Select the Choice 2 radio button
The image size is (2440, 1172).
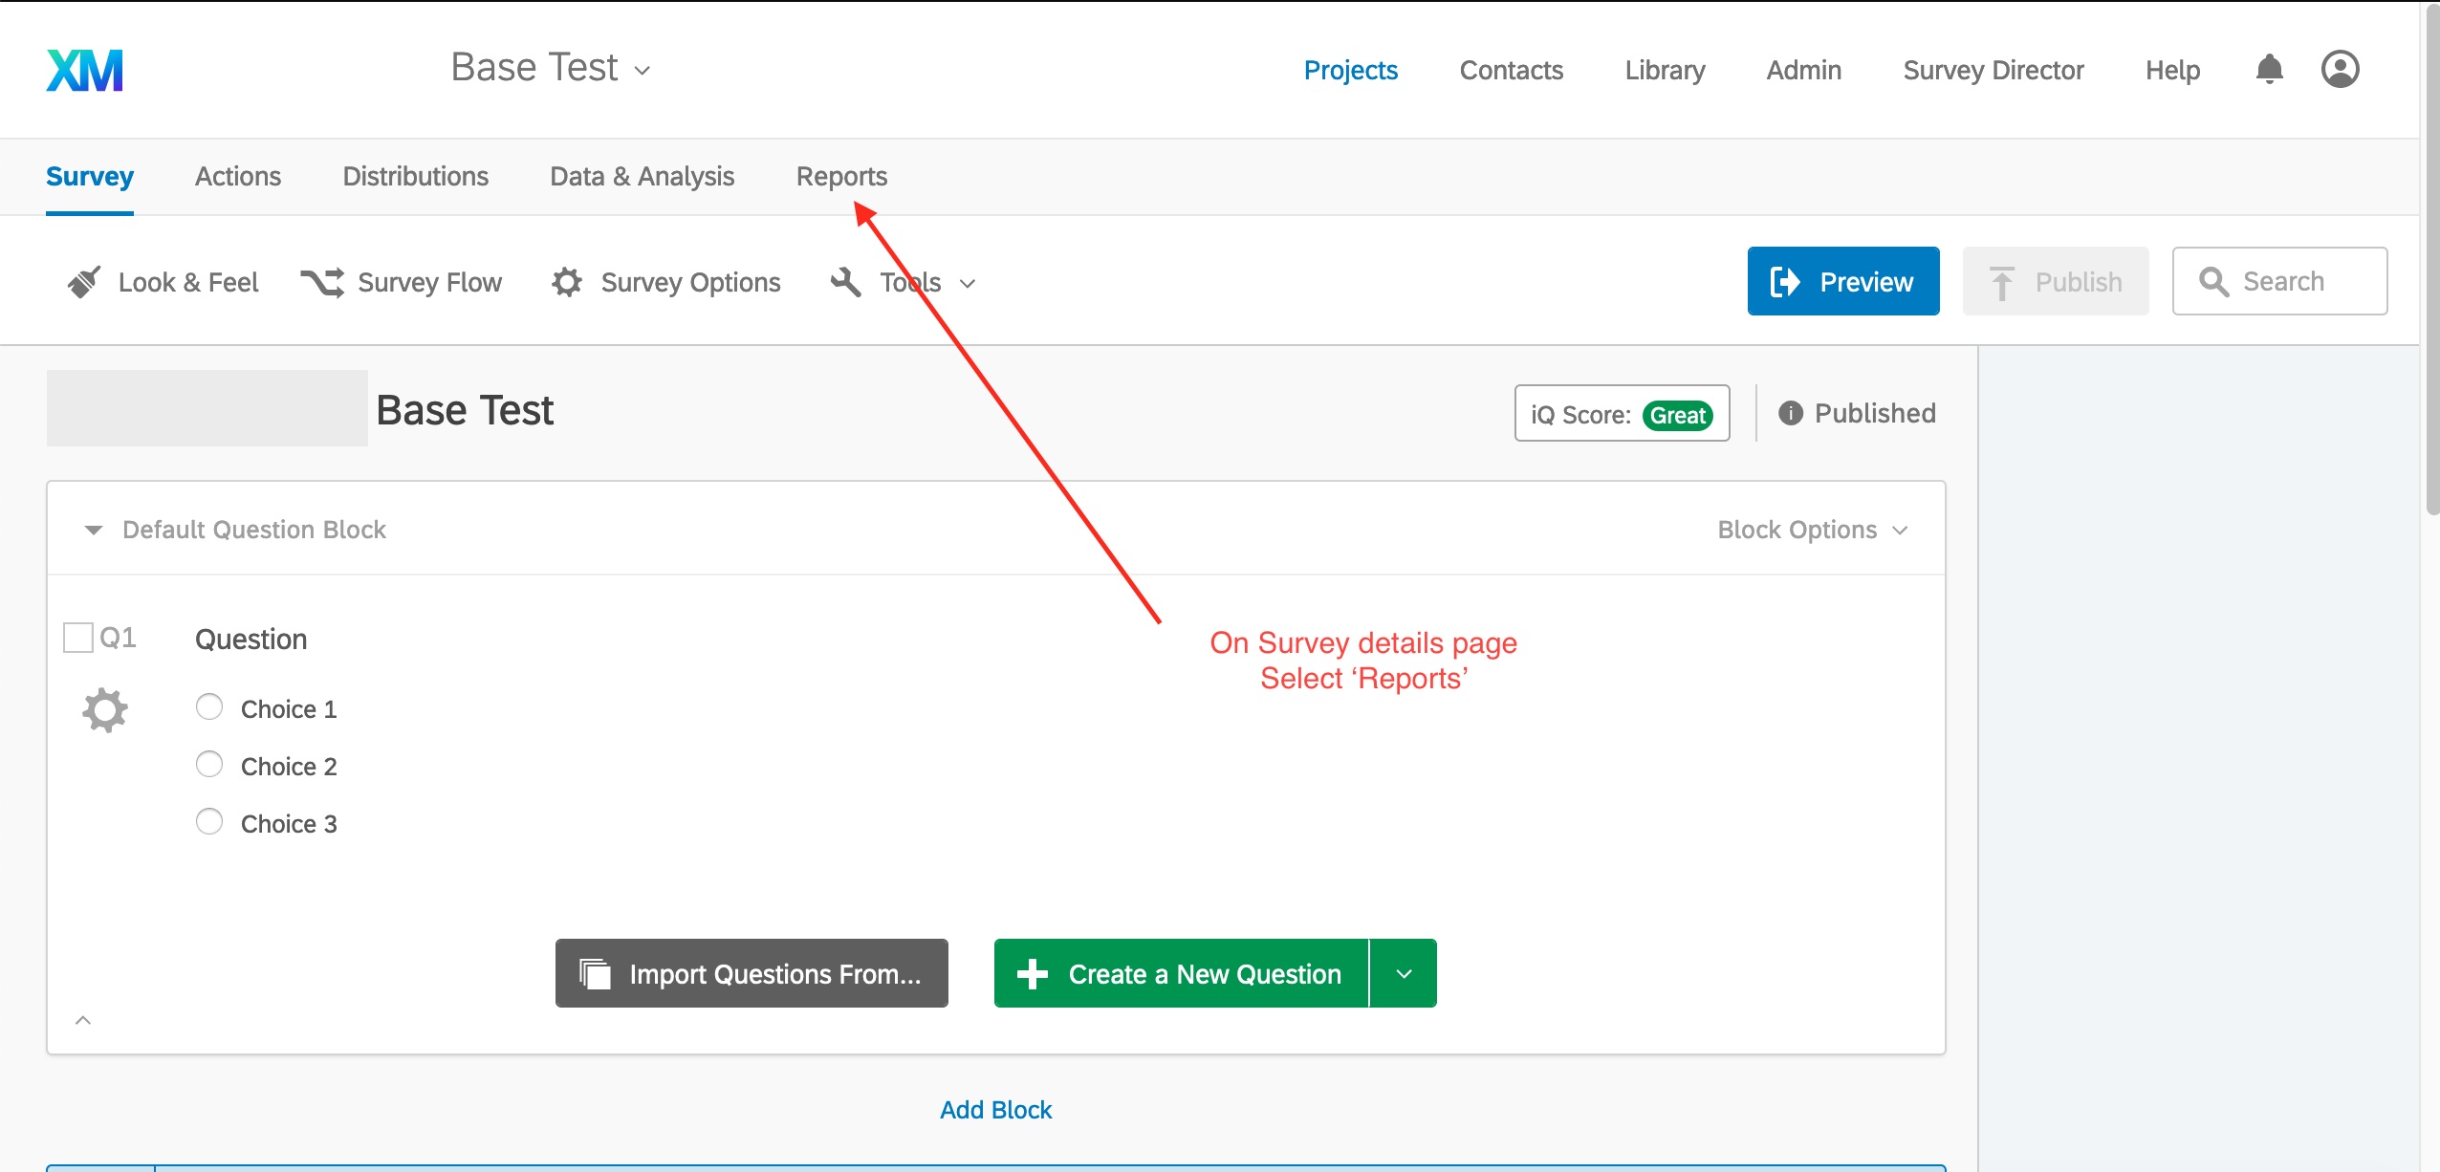[x=209, y=764]
